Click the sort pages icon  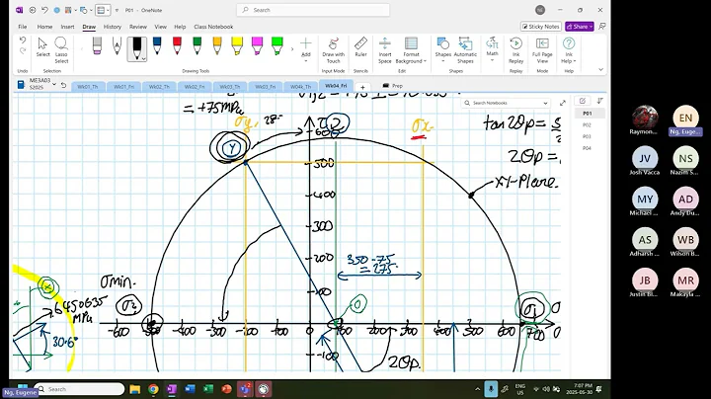tap(600, 101)
